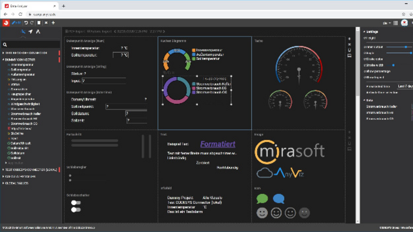Toggle the first Schiebeschalter switch
This screenshot has height=232, width=413.
click(x=76, y=203)
